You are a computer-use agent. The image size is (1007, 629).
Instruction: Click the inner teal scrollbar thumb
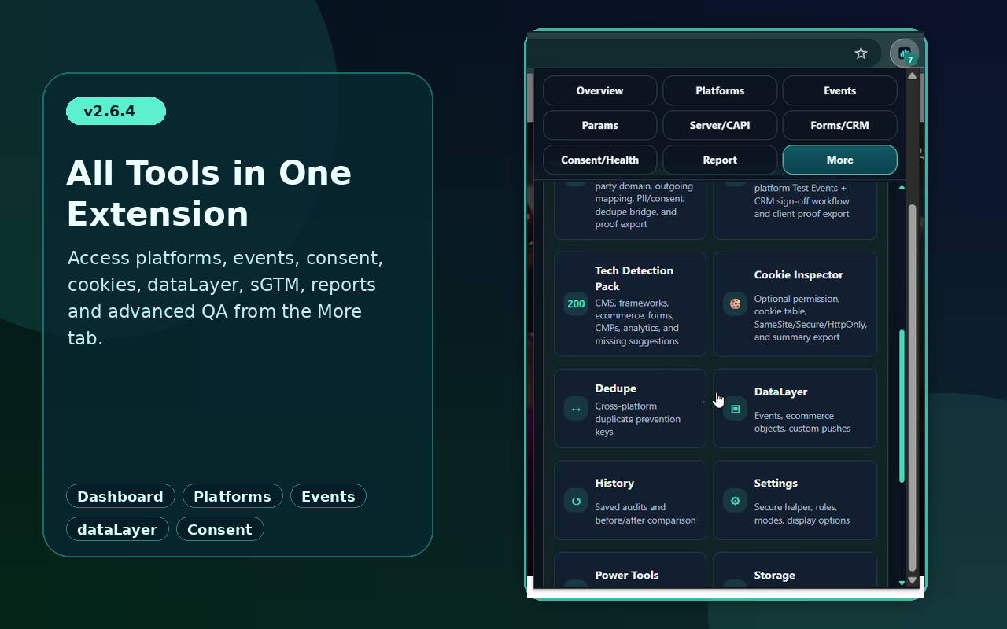[x=902, y=406]
